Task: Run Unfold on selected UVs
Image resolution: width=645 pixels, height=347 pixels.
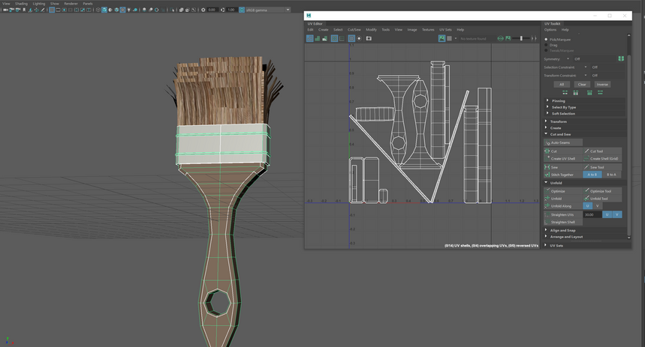Action: [556, 199]
